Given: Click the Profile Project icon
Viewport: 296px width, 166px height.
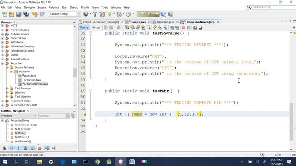Looking at the screenshot, I should click(x=129, y=14).
